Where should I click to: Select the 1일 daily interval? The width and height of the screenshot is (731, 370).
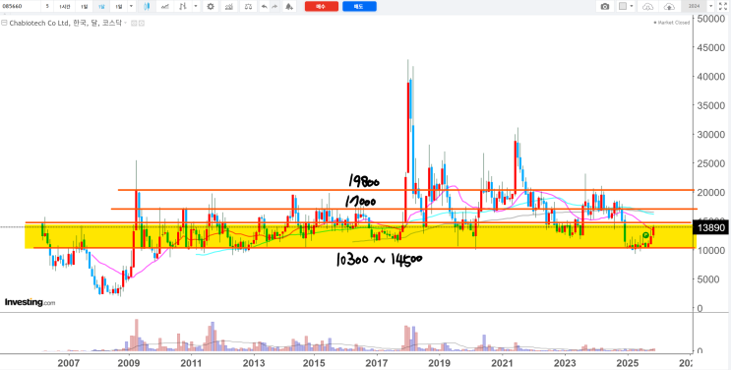[84, 7]
